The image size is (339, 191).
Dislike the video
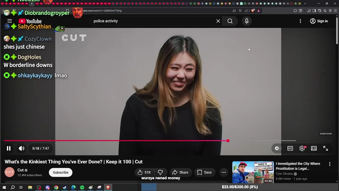point(160,172)
